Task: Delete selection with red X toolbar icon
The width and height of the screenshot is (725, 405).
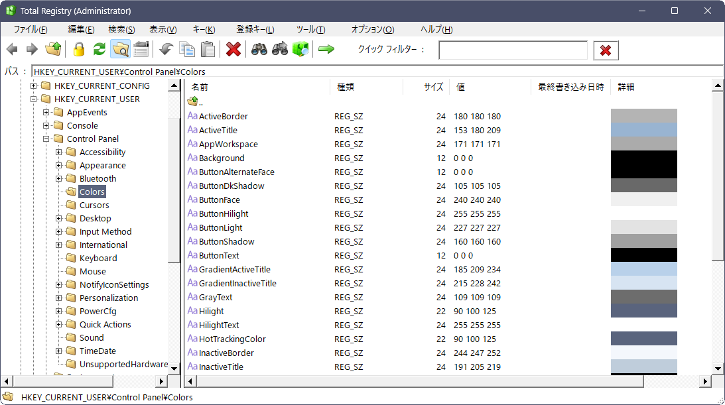Action: point(233,49)
